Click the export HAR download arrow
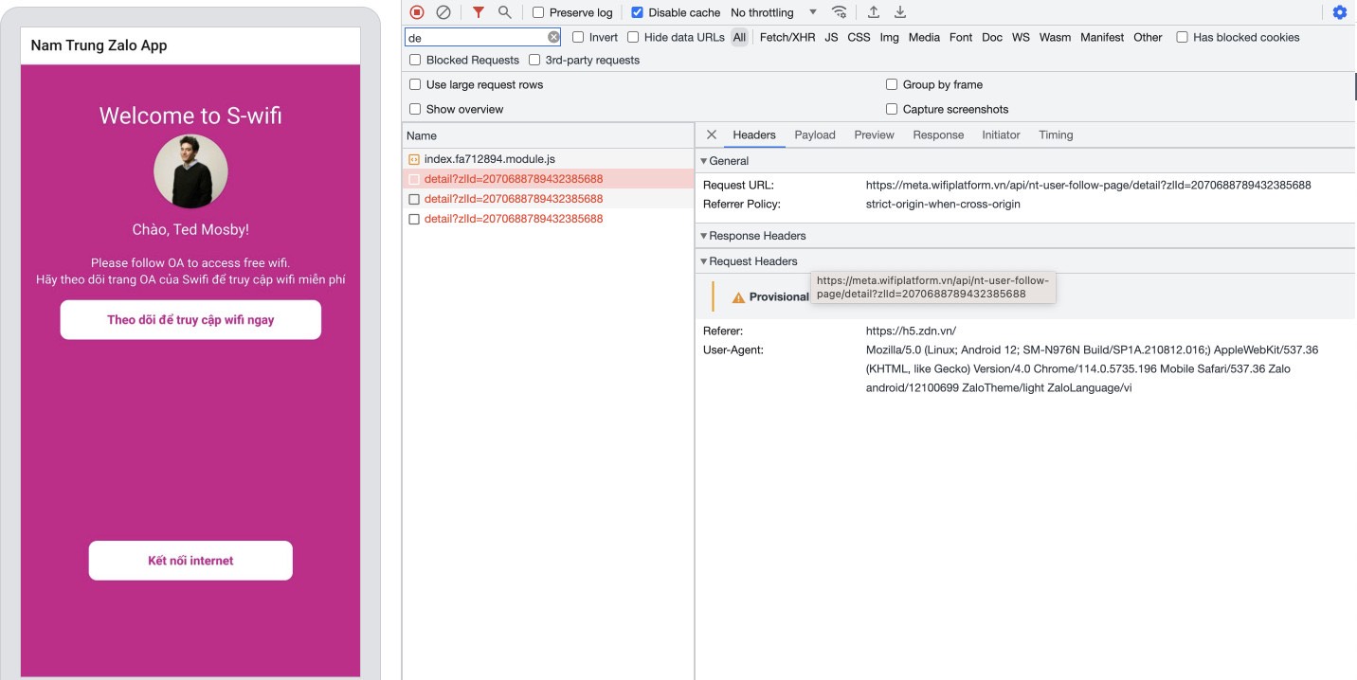 (x=900, y=12)
